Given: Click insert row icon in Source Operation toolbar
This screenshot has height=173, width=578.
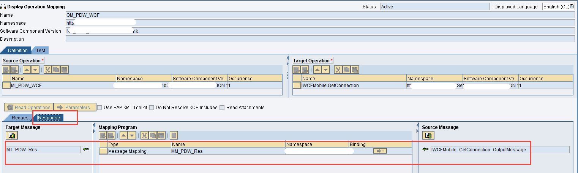Looking at the screenshot, I should click(6, 70).
